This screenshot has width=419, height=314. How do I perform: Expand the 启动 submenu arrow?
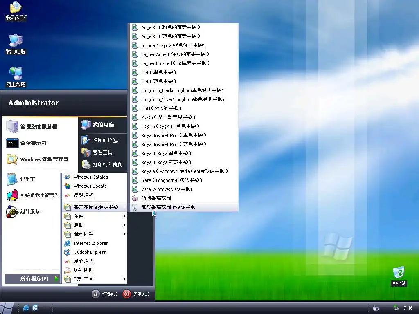point(124,225)
